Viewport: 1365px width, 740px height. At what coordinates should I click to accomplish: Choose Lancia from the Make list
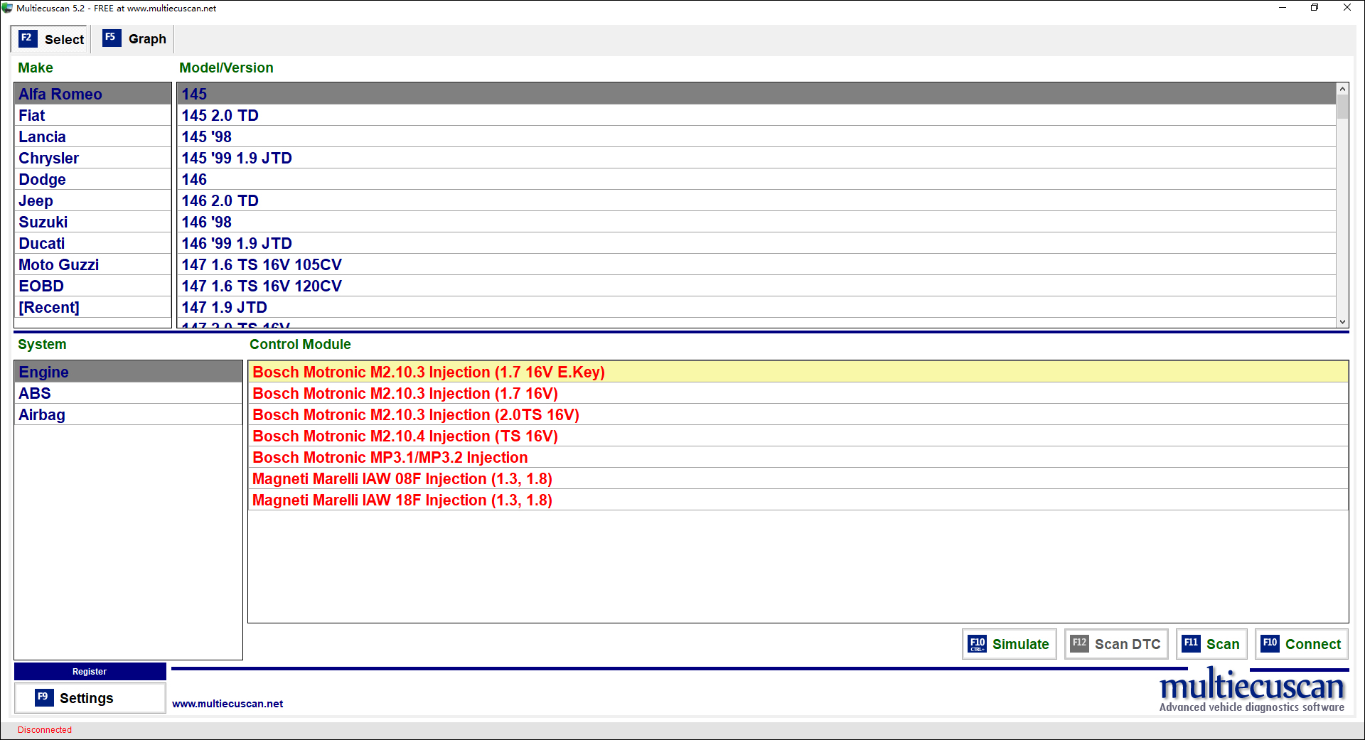92,136
